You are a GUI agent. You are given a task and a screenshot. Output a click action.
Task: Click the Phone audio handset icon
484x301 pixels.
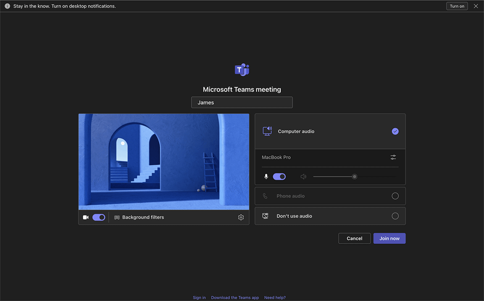265,196
